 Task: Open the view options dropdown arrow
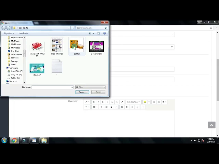(93, 33)
